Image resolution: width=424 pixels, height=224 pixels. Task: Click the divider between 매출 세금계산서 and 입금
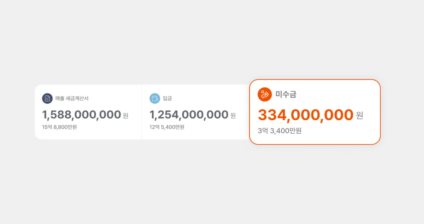pos(142,112)
